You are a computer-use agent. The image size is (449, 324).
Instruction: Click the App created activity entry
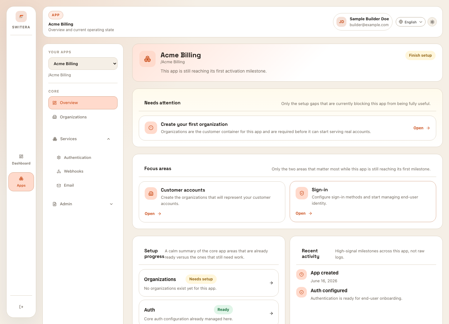coord(366,277)
